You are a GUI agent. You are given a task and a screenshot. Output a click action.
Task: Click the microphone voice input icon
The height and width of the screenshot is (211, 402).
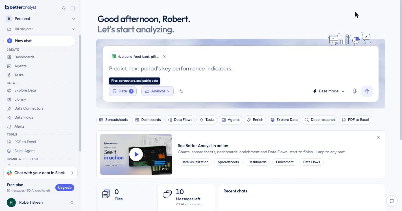click(x=355, y=91)
